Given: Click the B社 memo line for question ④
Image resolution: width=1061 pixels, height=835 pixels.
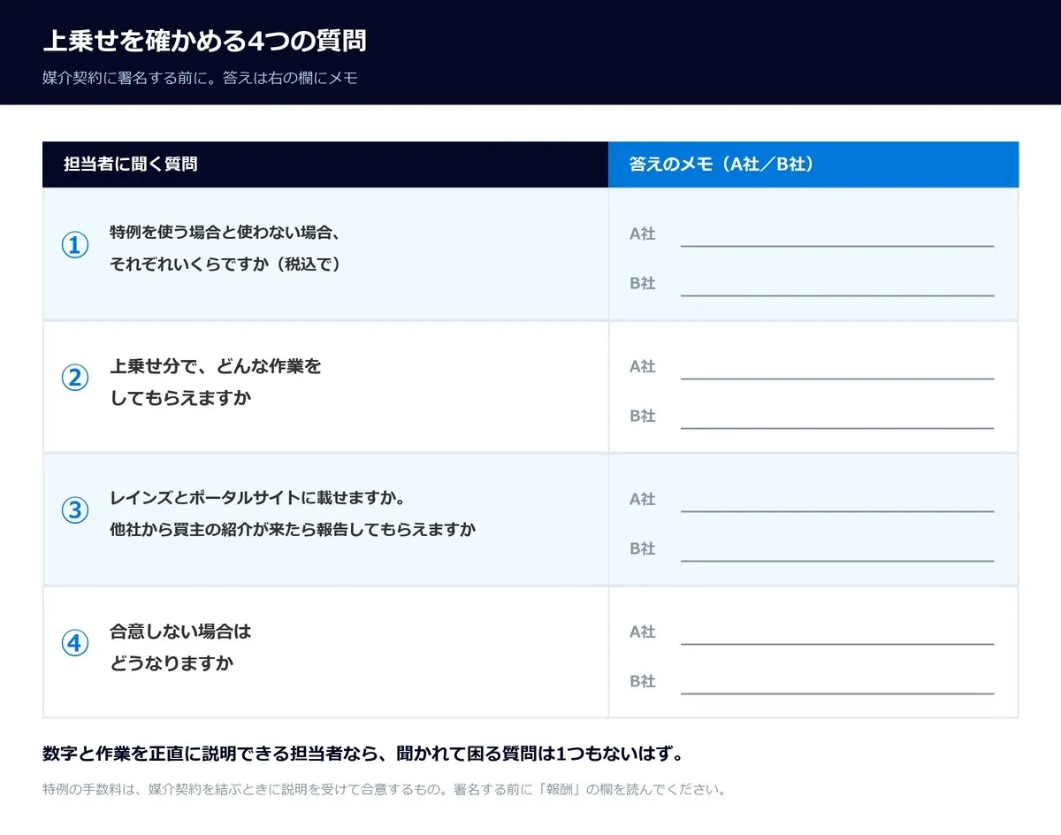Looking at the screenshot, I should coord(837,693).
